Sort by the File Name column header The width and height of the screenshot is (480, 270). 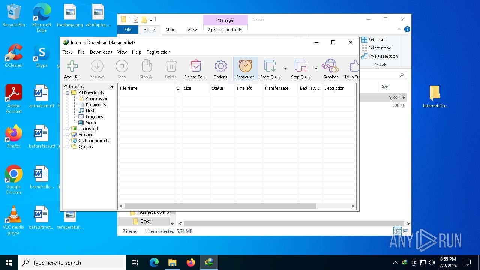coord(146,88)
